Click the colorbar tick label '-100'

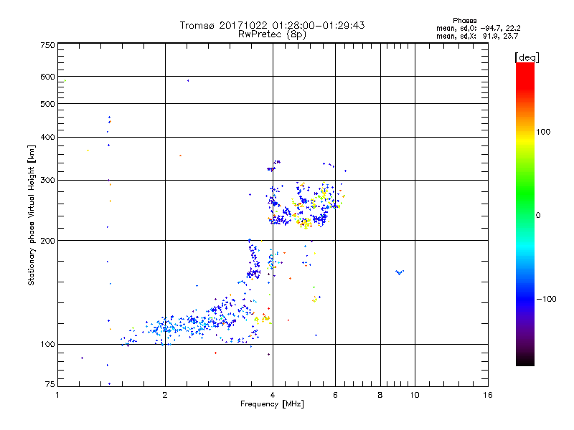[546, 299]
